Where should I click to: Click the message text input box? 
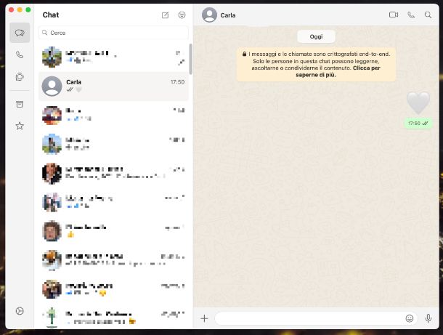(309, 318)
